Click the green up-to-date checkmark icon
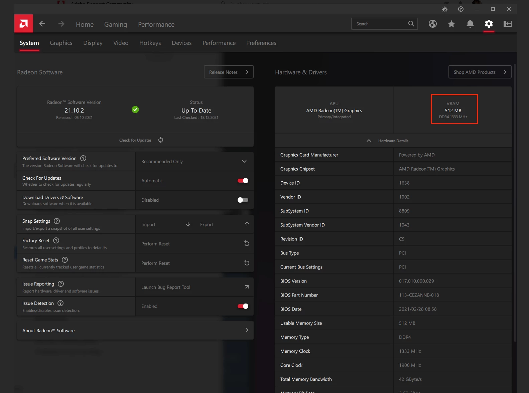529x393 pixels. 135,110
